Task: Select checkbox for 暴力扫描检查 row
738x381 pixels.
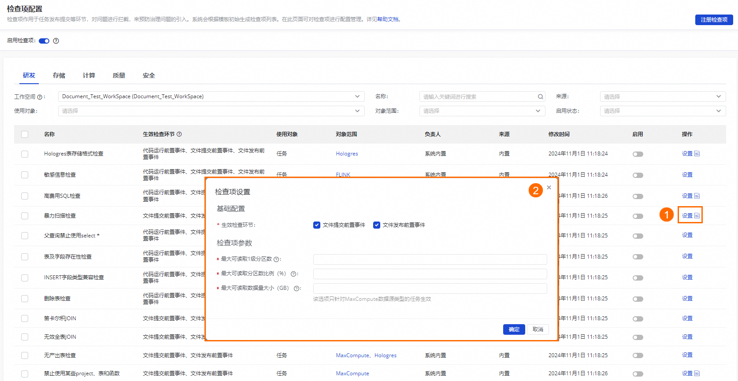Action: [25, 216]
